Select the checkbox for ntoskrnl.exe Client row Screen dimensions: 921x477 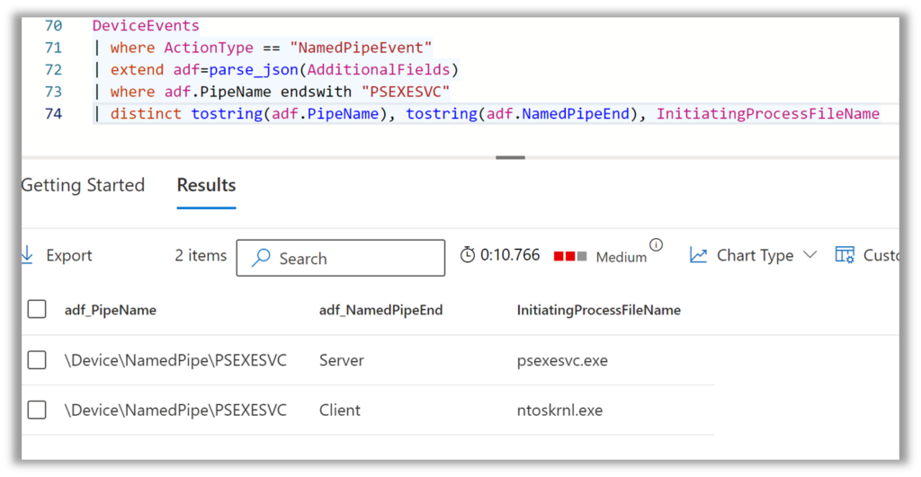(x=37, y=410)
